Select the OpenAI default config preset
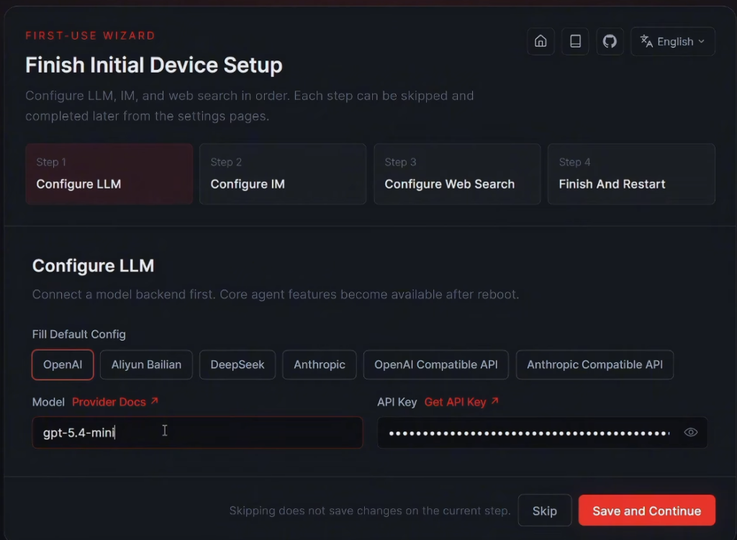Viewport: 737px width, 540px height. [63, 364]
